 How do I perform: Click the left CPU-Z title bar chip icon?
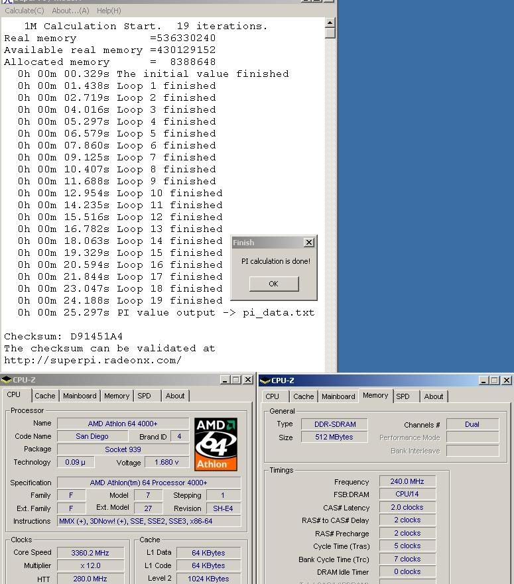pyautogui.click(x=7, y=380)
